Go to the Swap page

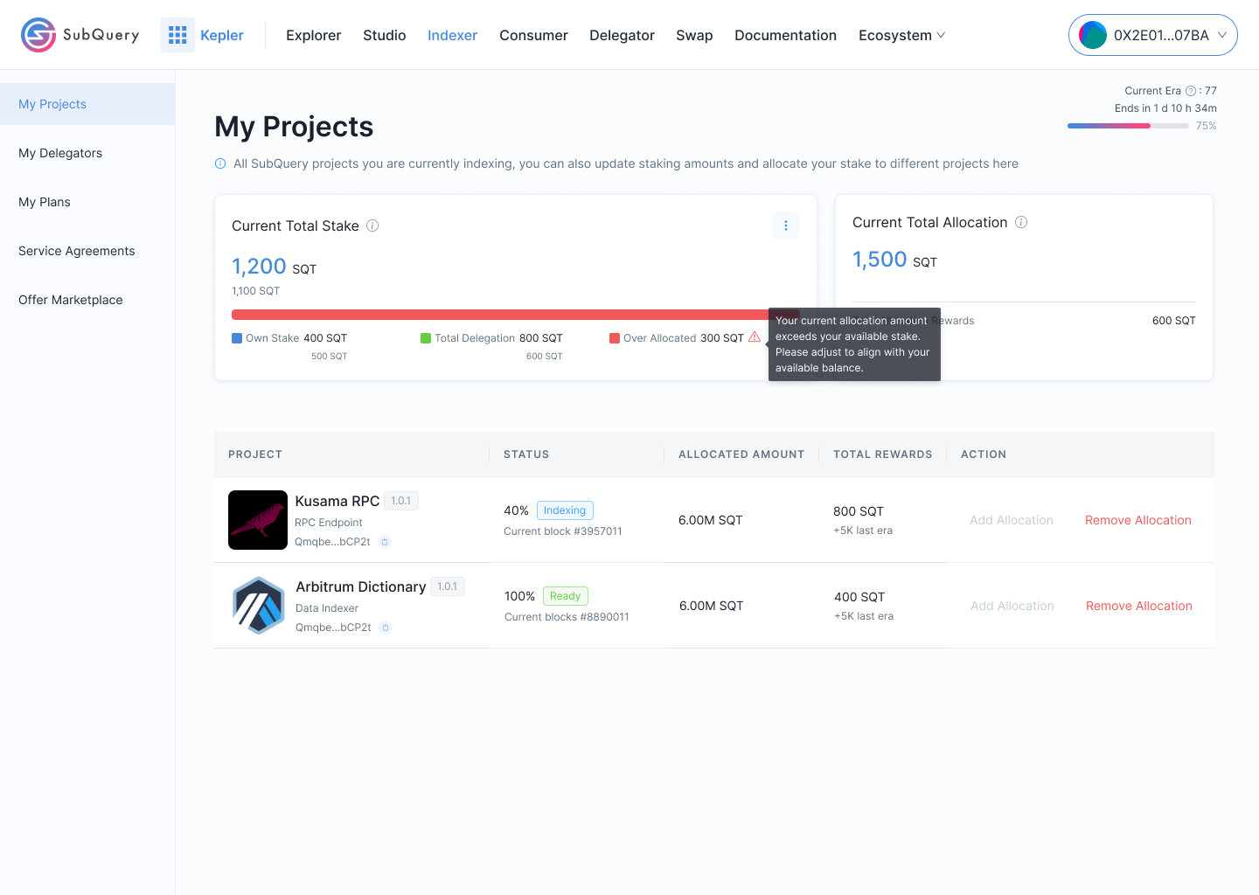pos(694,35)
